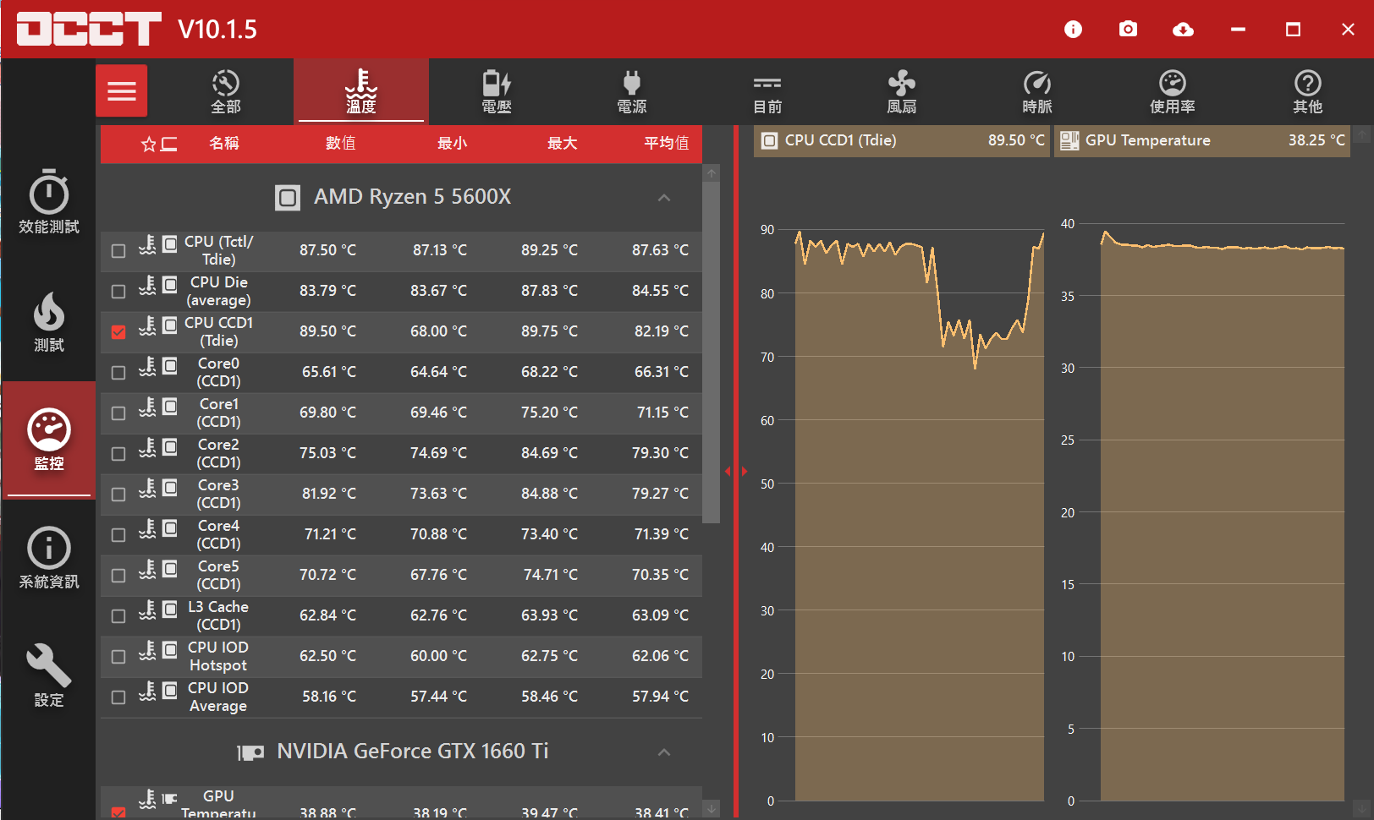Viewport: 1374px width, 820px height.
Task: Click the cloud download icon
Action: coord(1183,30)
